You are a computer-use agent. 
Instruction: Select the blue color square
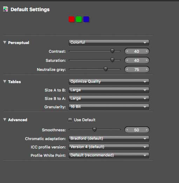coord(86,19)
